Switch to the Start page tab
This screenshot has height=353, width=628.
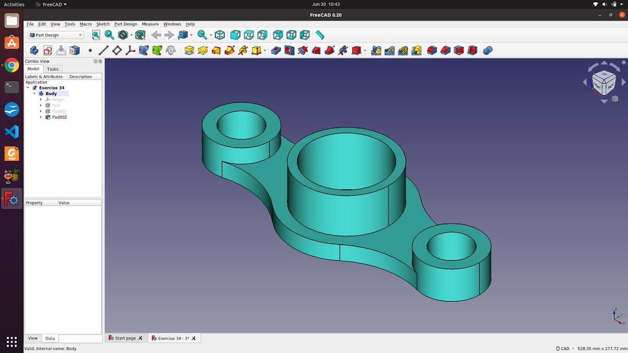point(126,338)
